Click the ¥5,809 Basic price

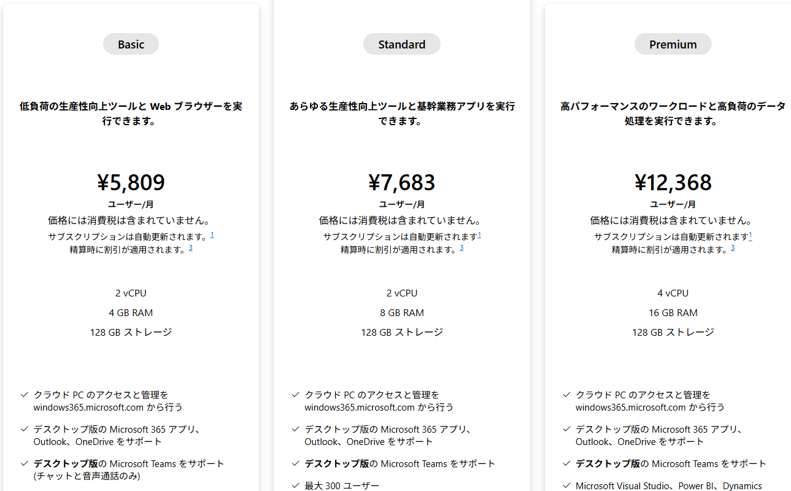coord(131,182)
